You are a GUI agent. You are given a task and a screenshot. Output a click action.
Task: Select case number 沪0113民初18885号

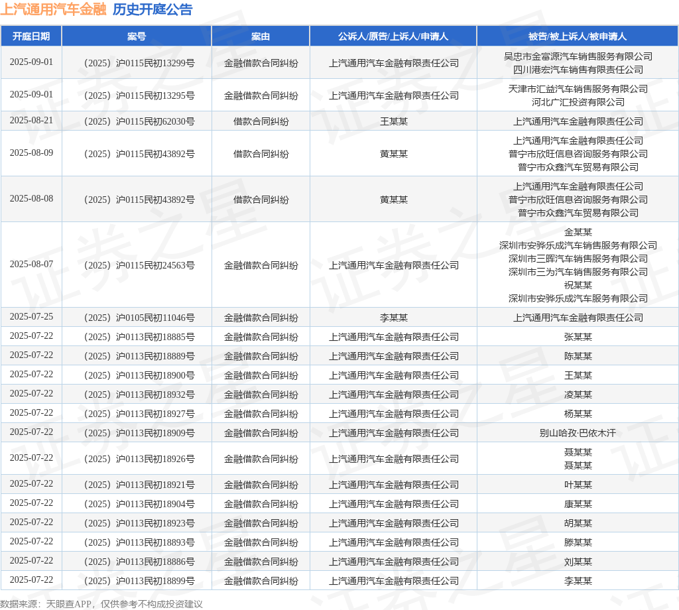[139, 337]
